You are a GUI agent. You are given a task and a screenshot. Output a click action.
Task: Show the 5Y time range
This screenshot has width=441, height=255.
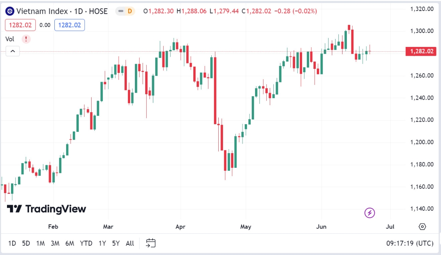pyautogui.click(x=116, y=243)
